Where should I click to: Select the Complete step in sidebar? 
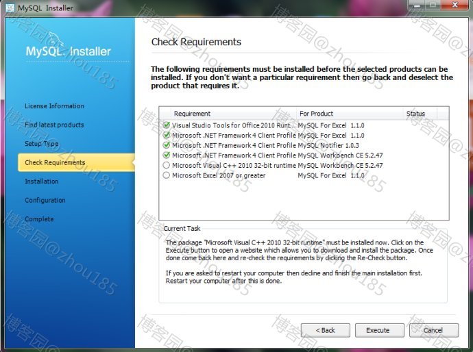pyautogui.click(x=39, y=219)
